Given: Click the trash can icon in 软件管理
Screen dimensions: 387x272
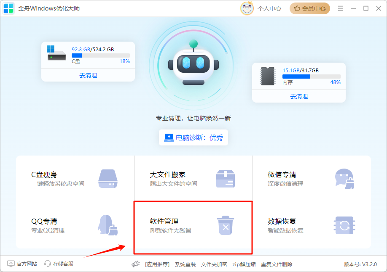Looking at the screenshot, I should tap(226, 225).
